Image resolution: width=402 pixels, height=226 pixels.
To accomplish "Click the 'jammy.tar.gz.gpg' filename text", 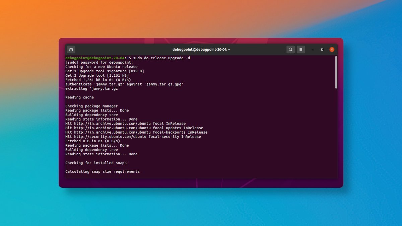I will (164, 84).
